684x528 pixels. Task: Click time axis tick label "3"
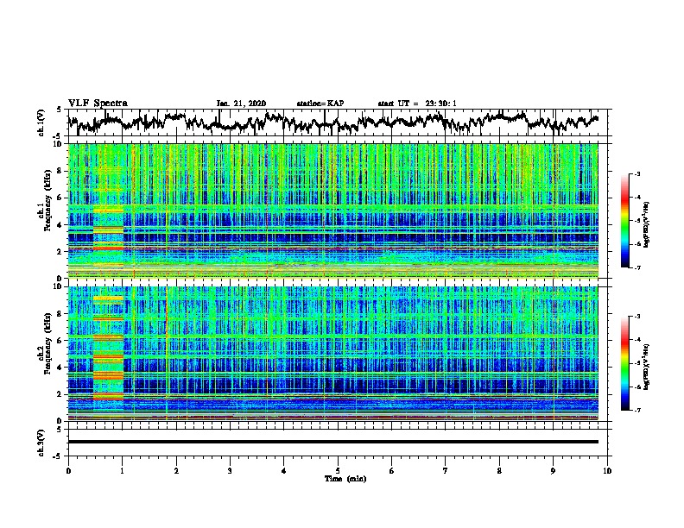point(230,471)
